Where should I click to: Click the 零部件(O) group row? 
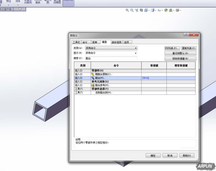click(x=135, y=71)
